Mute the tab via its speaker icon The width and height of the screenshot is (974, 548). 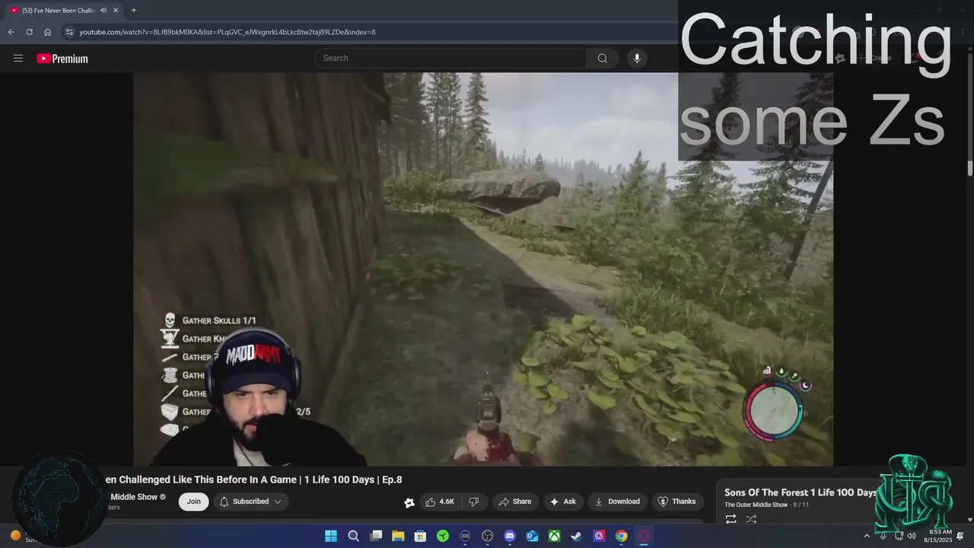[103, 11]
